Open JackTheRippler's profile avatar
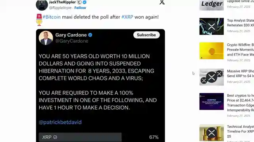This screenshot has width=254, height=142. click(x=42, y=5)
